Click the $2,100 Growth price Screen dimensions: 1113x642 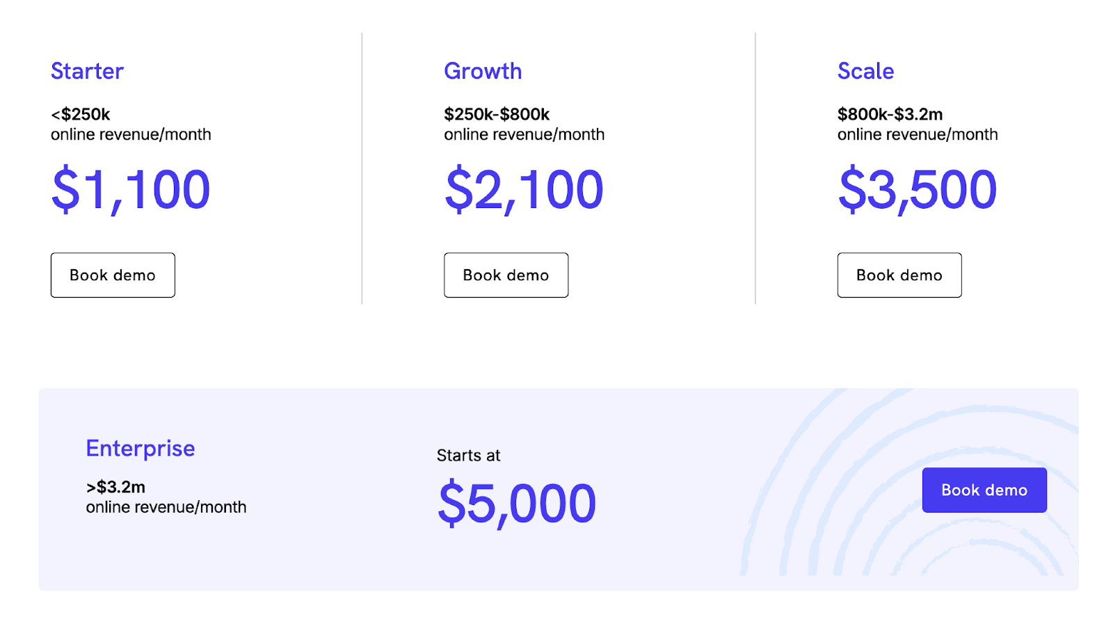[523, 189]
